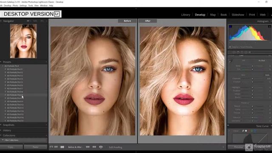Open the Library module

(186, 15)
